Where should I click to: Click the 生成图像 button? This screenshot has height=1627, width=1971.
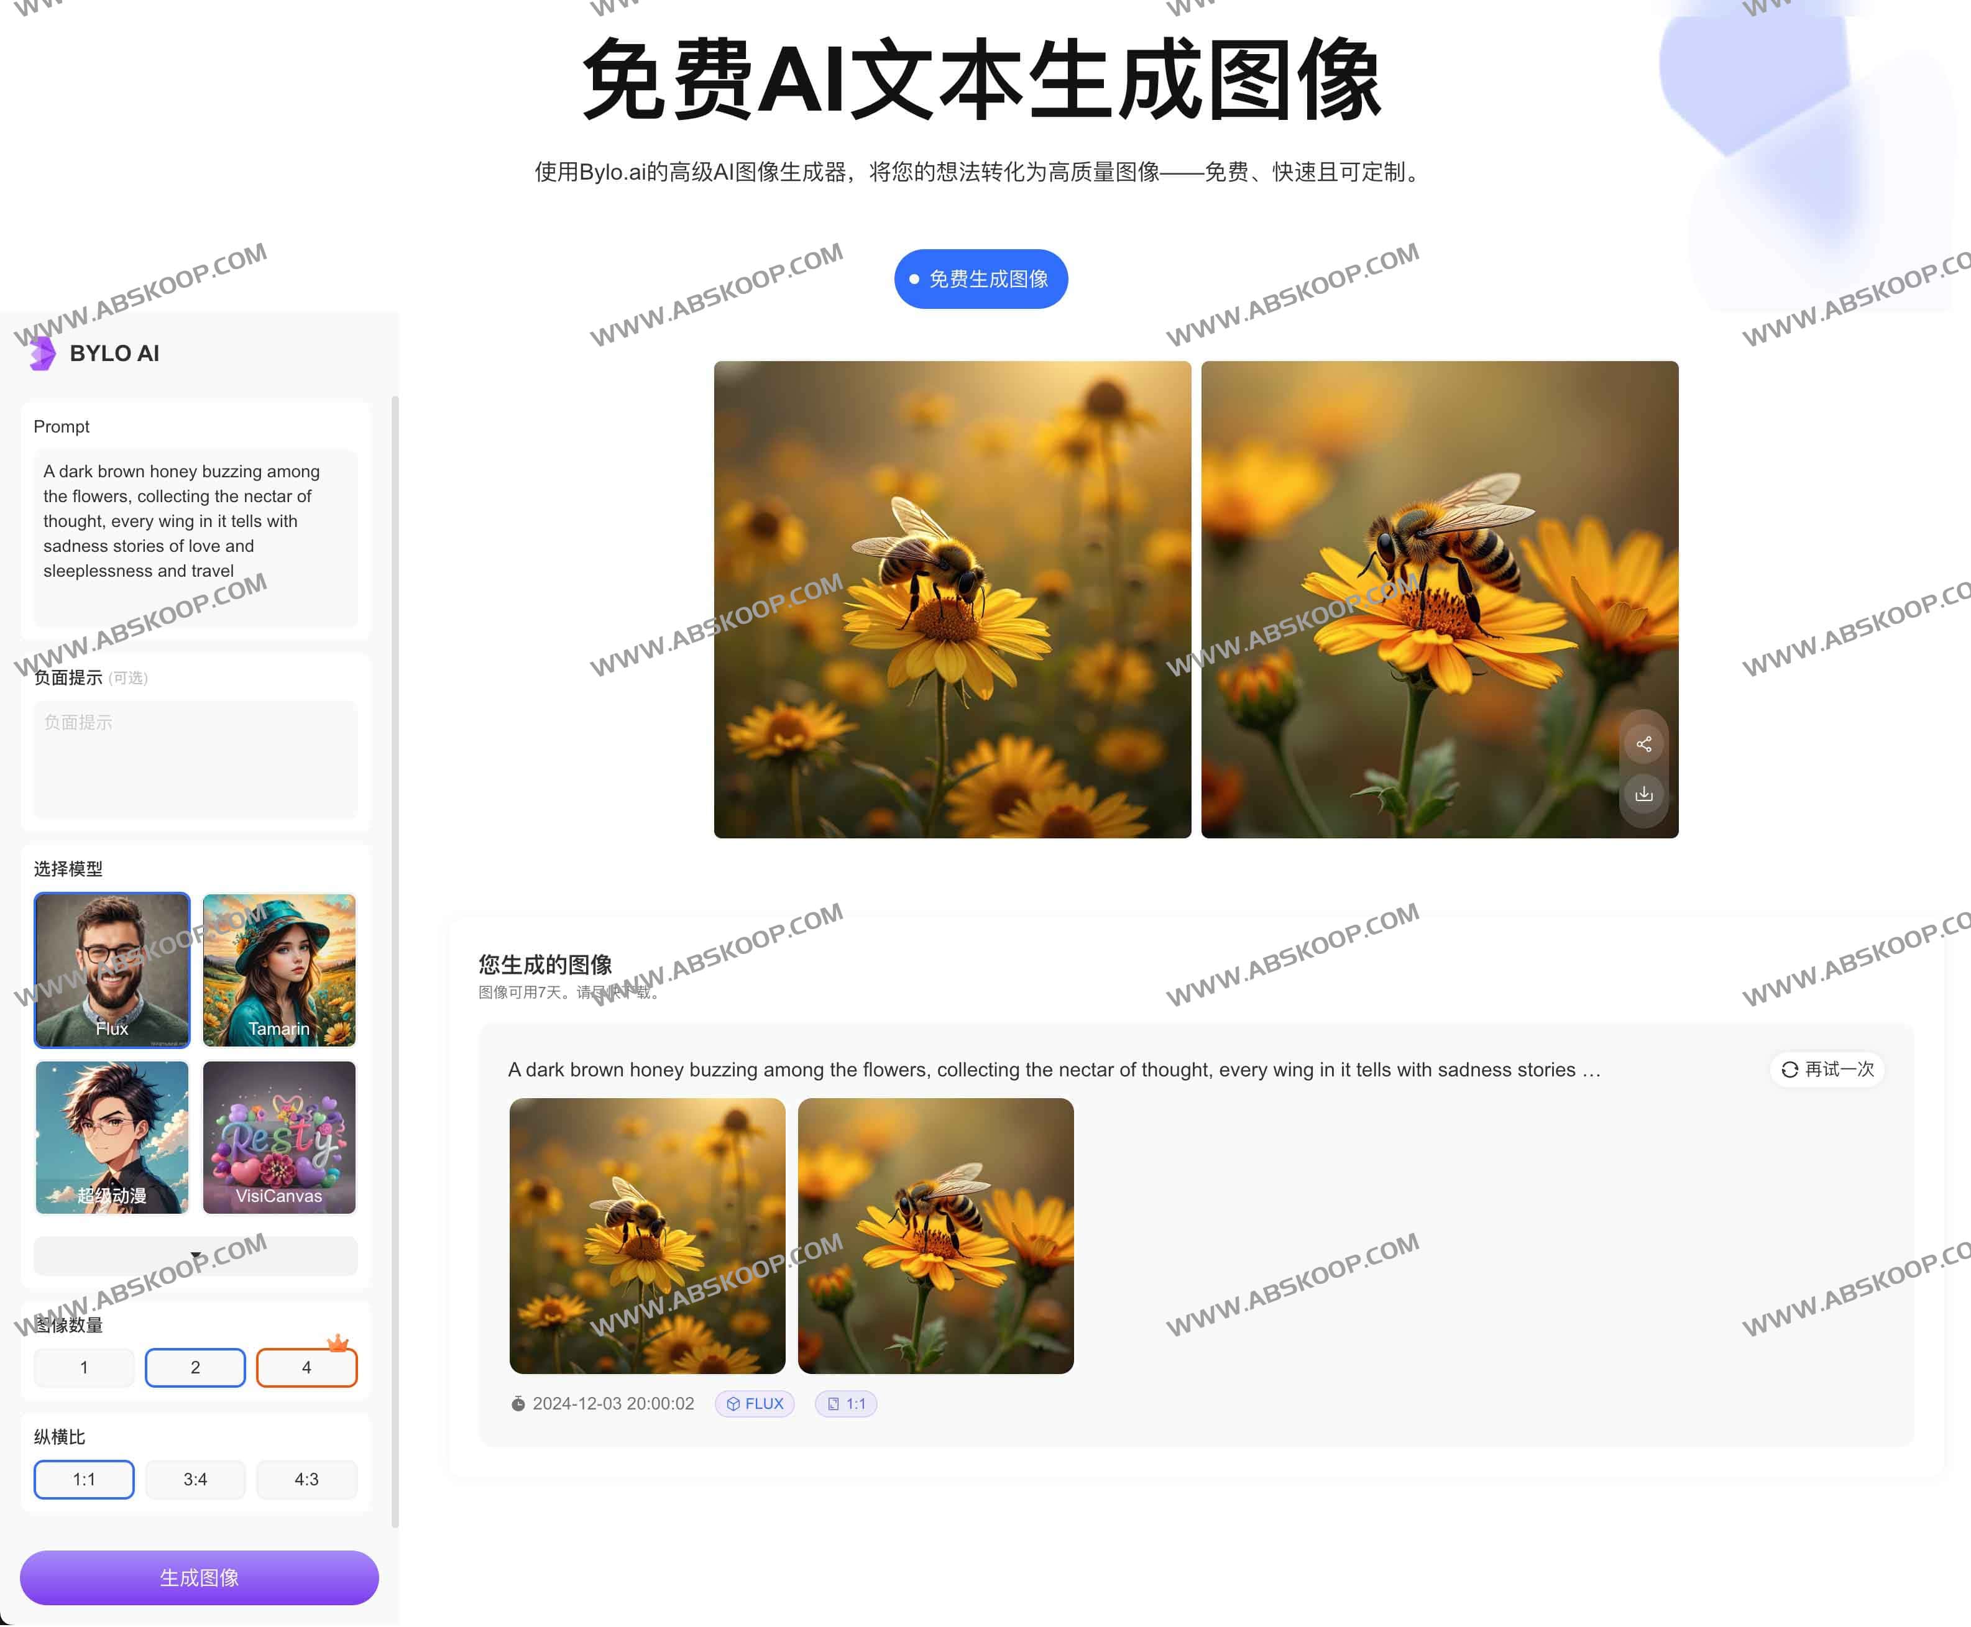pyautogui.click(x=199, y=1577)
